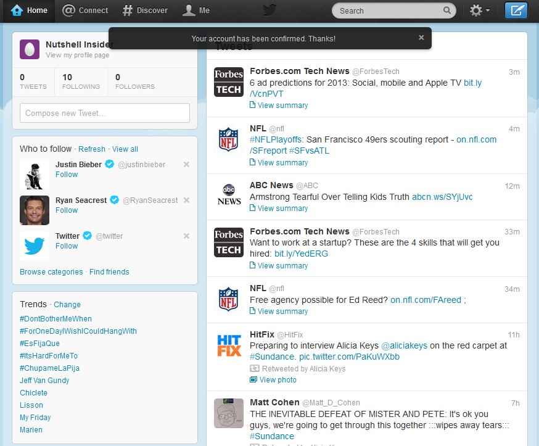This screenshot has height=446, width=539.
Task: Open the Lisson trend
Action: 31,405
